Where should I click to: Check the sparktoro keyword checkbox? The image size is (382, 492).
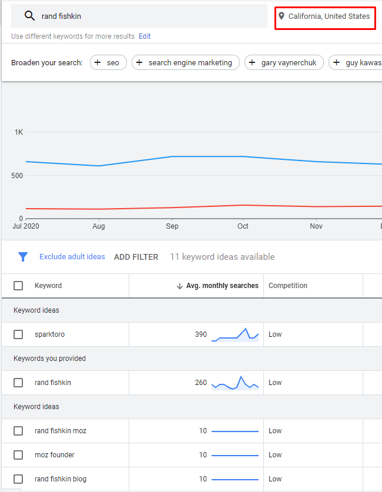pyautogui.click(x=18, y=334)
